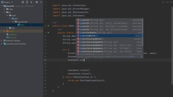This screenshot has height=97, width=173.
Task: Click method icon beside executeBatch()
Action: coord(78,36)
